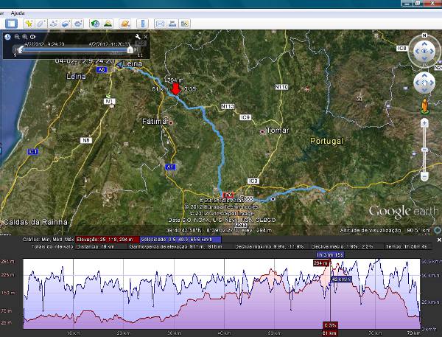Add a placemark with the yellow pin

(29, 24)
